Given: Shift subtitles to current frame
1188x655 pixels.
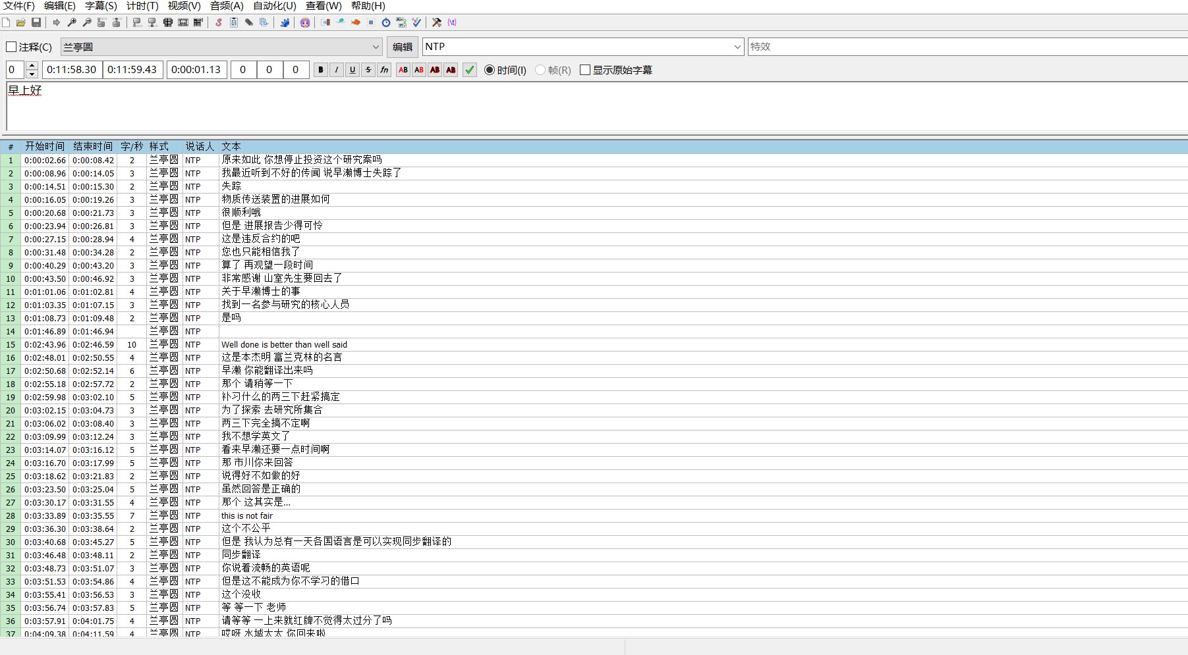Looking at the screenshot, I should pyautogui.click(x=198, y=22).
